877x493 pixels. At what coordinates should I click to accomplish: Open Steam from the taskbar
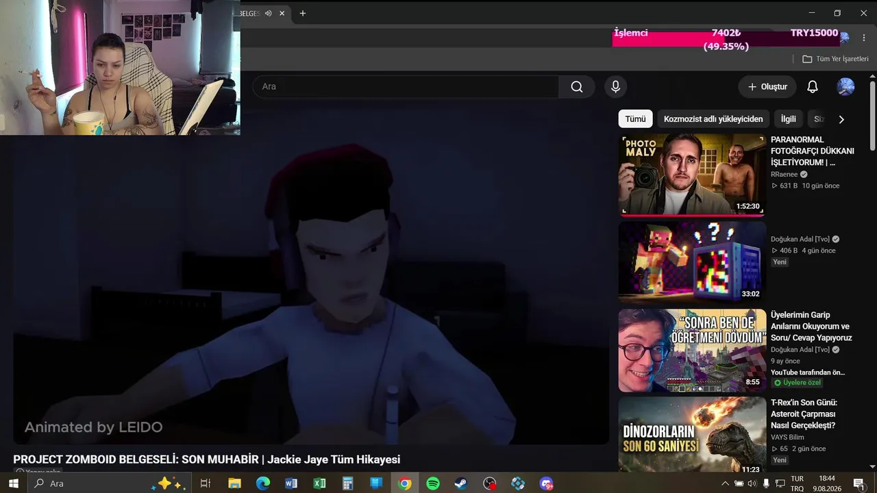pyautogui.click(x=461, y=483)
